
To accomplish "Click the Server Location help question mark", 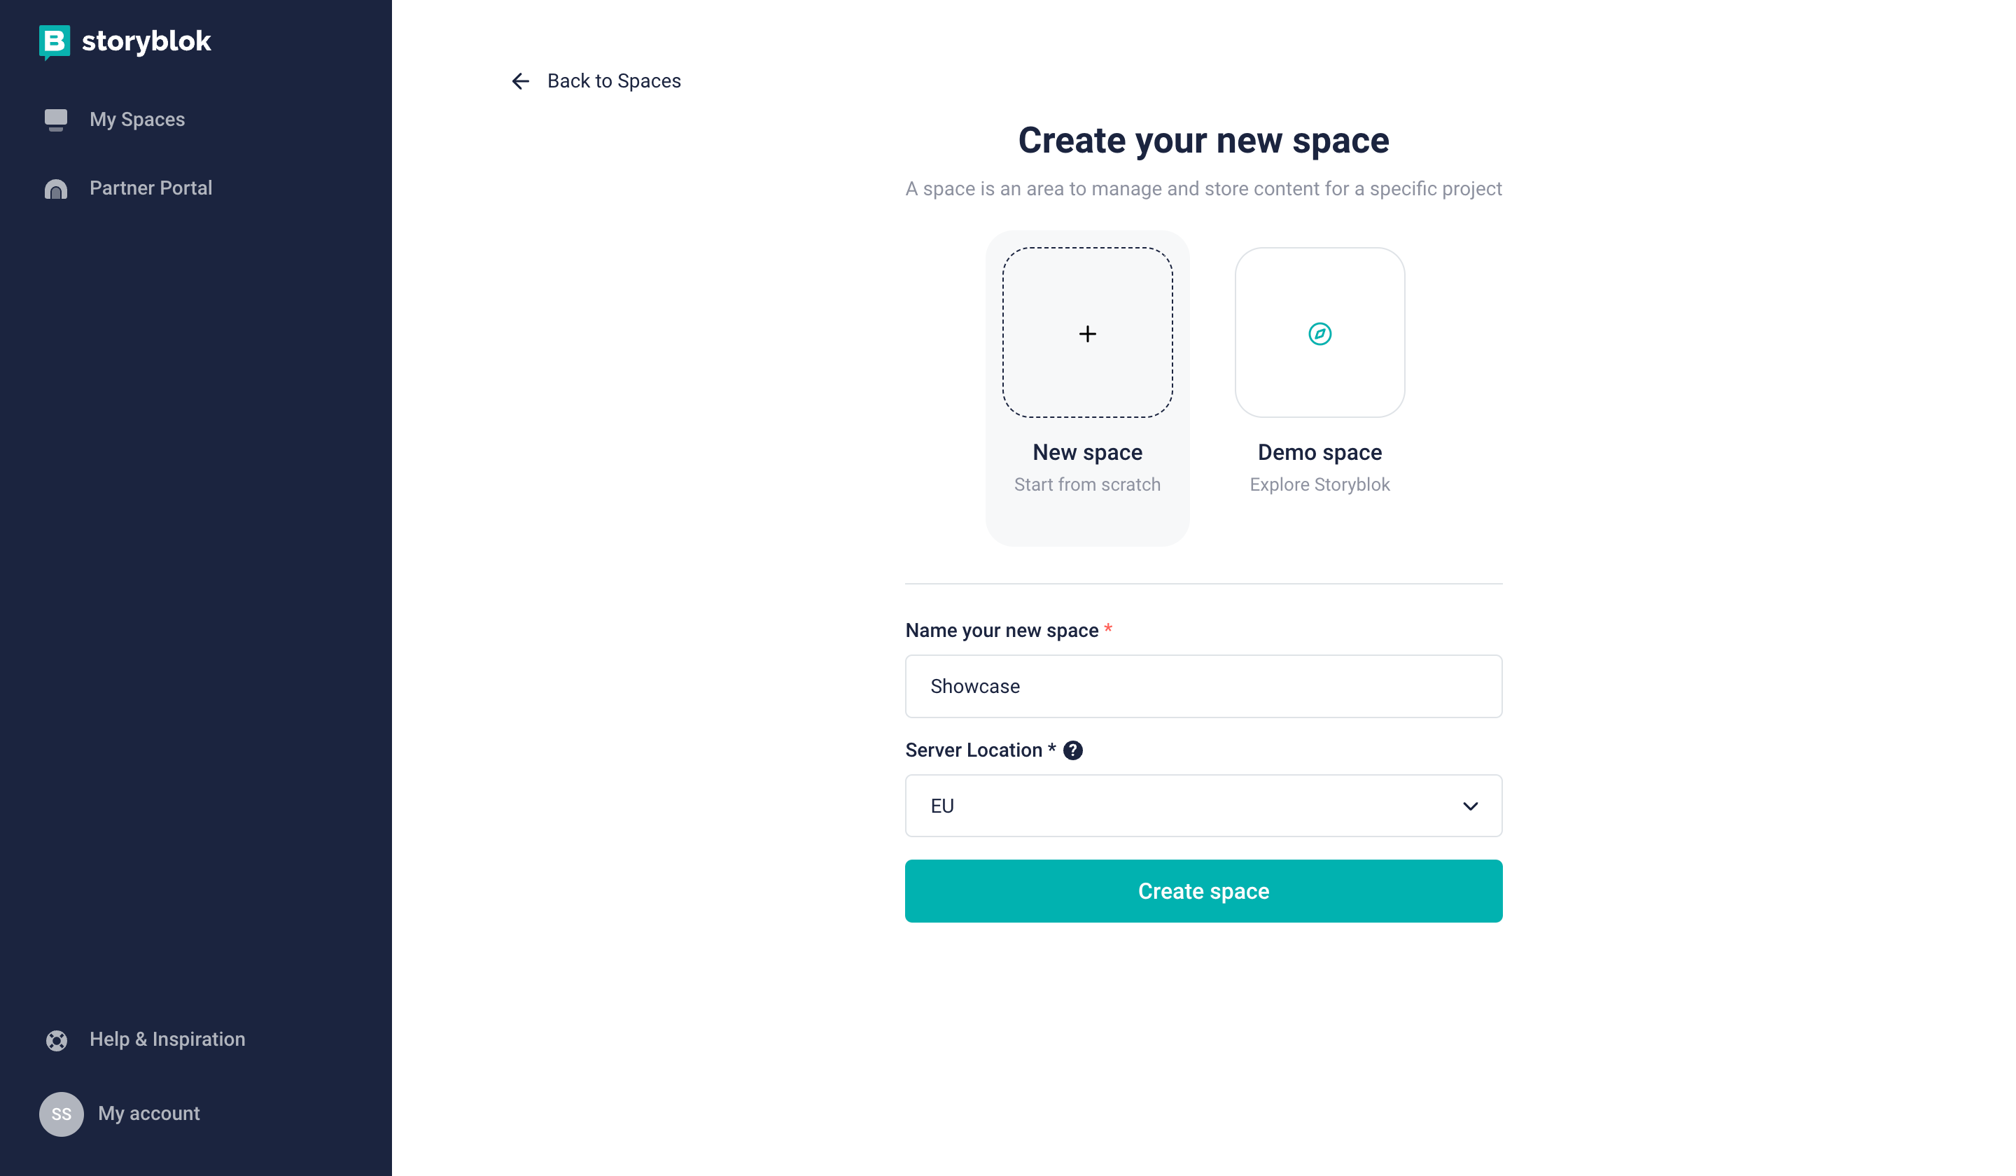I will click(x=1073, y=750).
